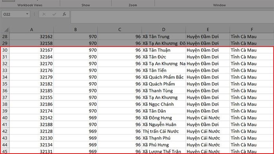Click the Enter checkmark formula bar icon
Screen dimensions: 274x154
(x=54, y=14)
